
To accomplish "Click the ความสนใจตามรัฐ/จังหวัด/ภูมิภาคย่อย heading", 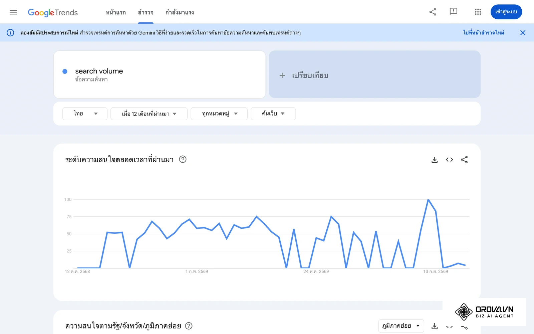I will [x=123, y=326].
